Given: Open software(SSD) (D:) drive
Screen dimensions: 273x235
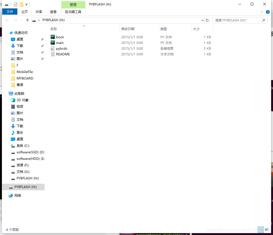Looking at the screenshot, I should [30, 152].
